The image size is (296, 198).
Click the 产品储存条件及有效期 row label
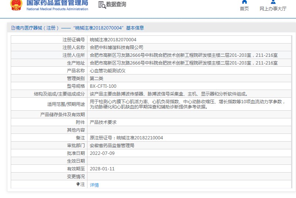click(x=63, y=115)
